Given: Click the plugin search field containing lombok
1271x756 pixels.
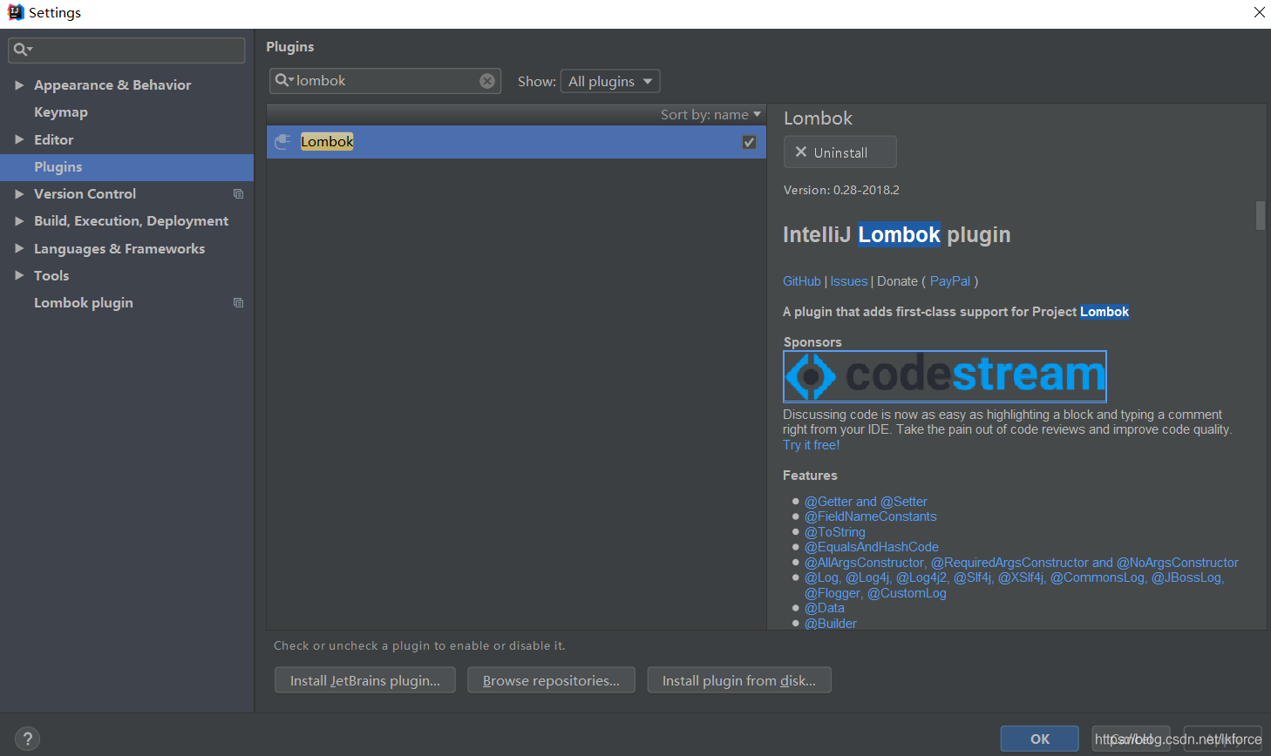Looking at the screenshot, I should pos(385,81).
